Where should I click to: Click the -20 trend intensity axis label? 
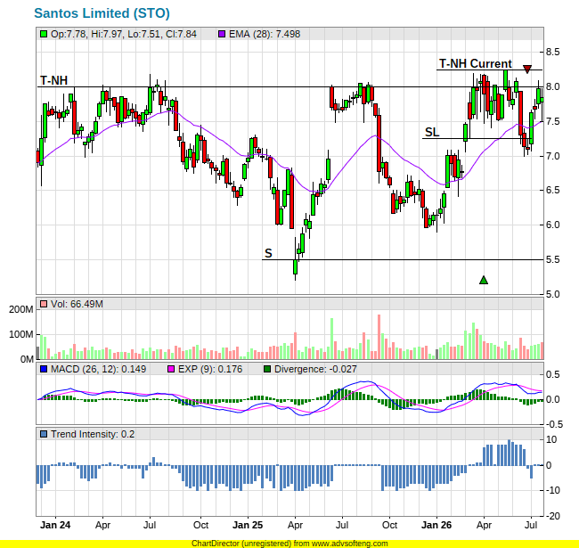tap(553, 516)
